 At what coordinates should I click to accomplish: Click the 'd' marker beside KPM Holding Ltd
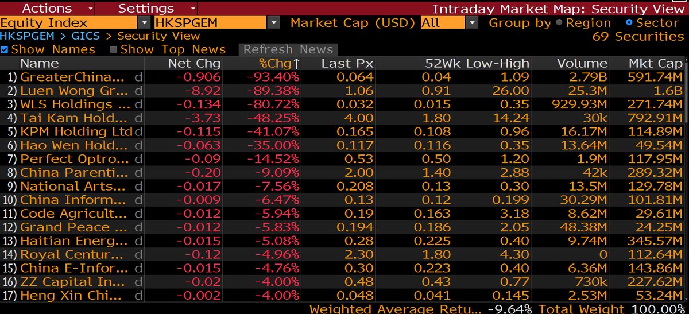coord(138,131)
